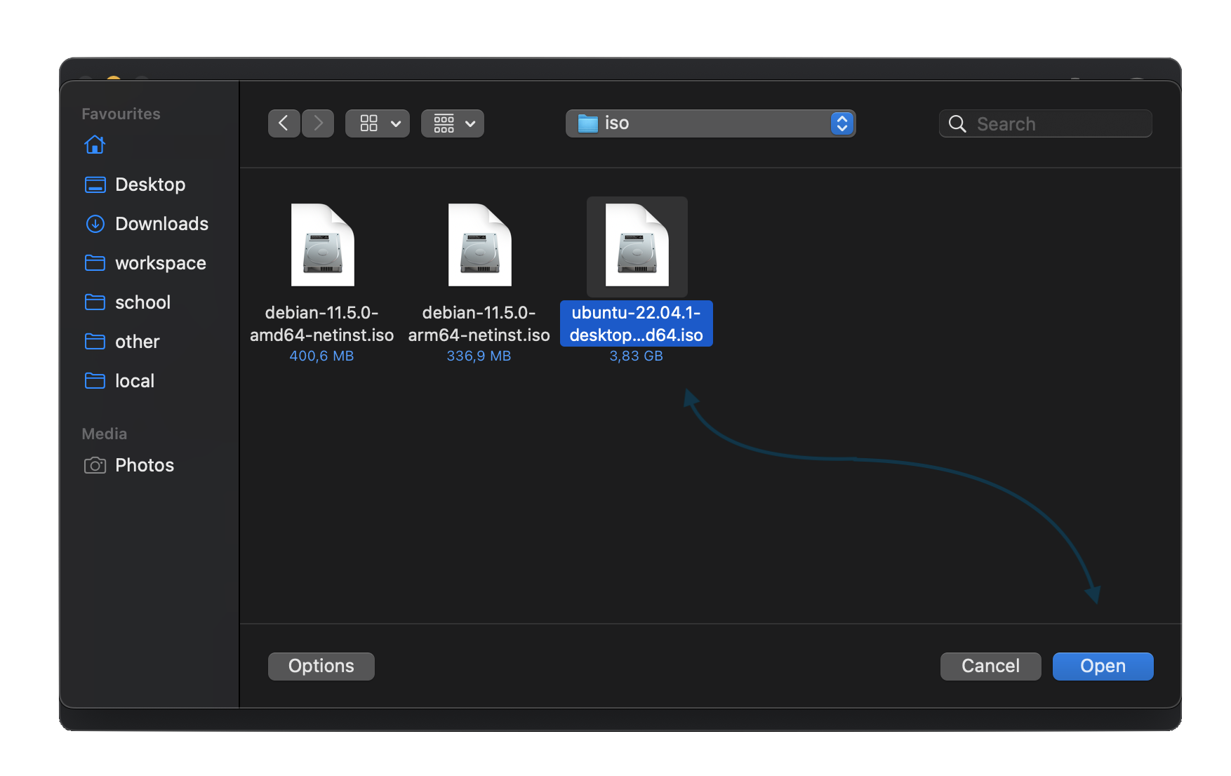Open the local folder in sidebar
Viewport: 1231px width, 776px height.
[134, 381]
